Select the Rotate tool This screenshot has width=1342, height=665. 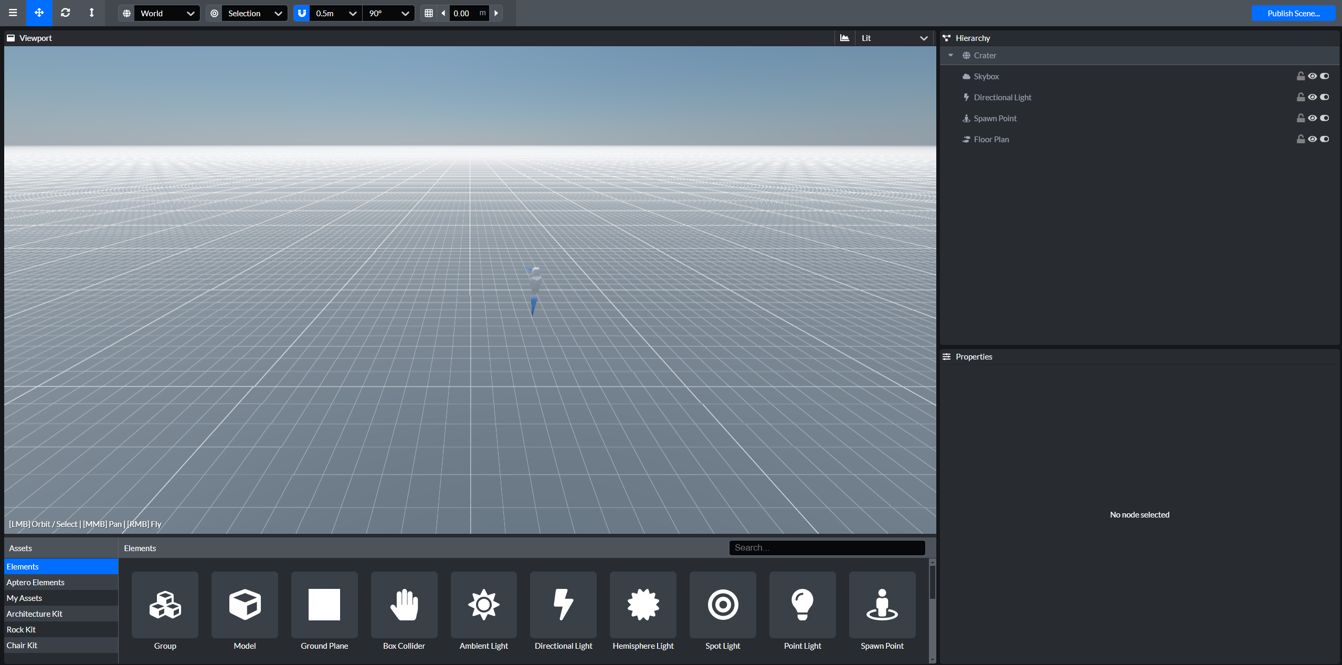click(66, 13)
